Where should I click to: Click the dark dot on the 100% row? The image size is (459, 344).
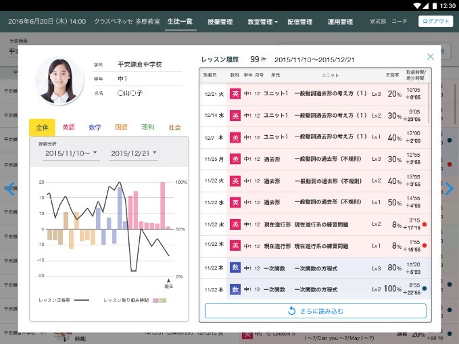pos(424,289)
